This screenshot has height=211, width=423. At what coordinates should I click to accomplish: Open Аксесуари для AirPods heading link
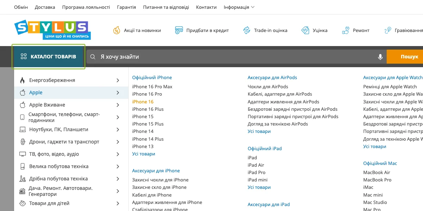tap(272, 77)
